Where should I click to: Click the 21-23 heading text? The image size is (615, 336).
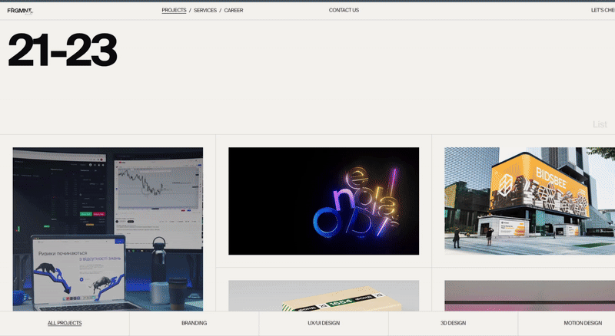[62, 50]
